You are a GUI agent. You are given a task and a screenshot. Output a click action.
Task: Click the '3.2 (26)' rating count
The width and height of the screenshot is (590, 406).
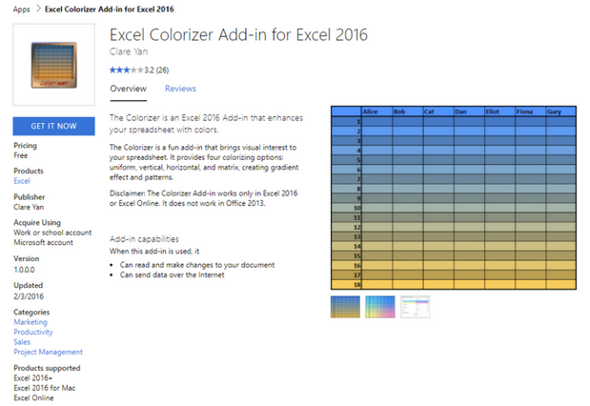click(x=156, y=70)
